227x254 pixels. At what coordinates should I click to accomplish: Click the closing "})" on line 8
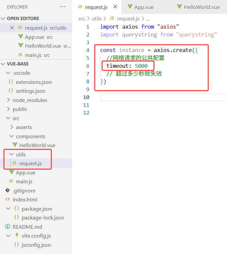[x=103, y=82]
